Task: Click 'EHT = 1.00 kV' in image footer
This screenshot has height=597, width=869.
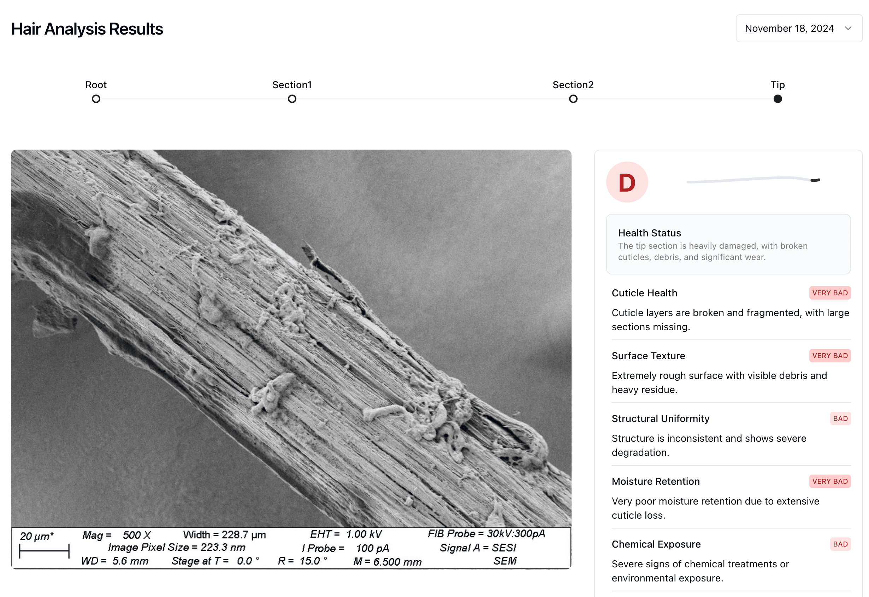Action: 345,534
